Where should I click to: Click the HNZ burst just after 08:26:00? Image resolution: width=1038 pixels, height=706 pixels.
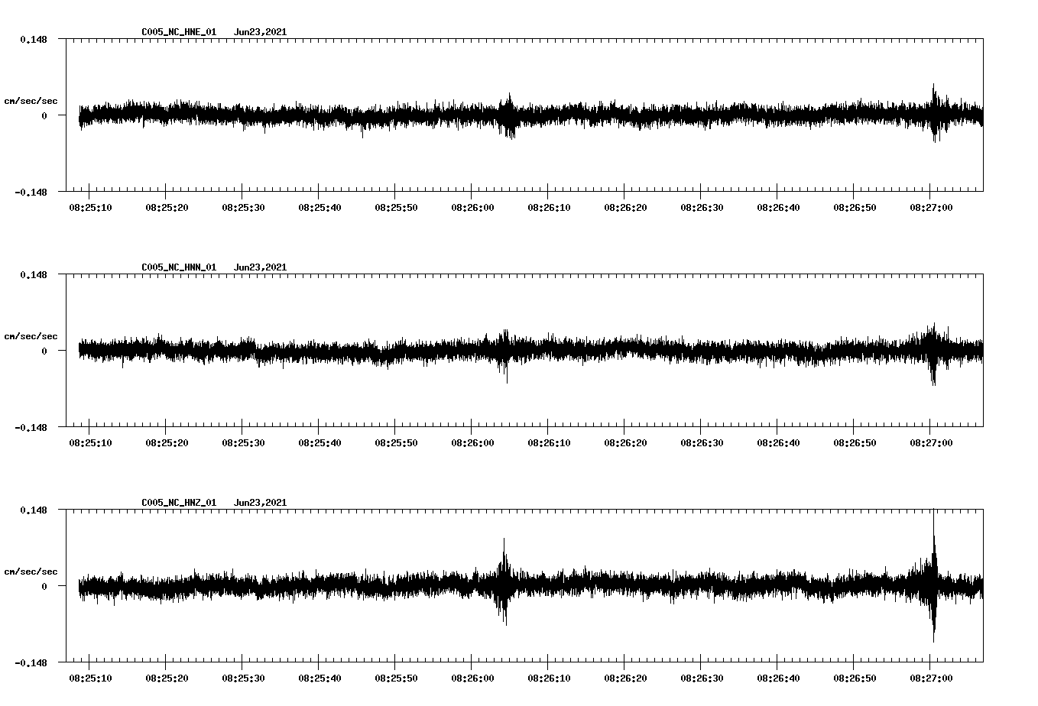504,582
